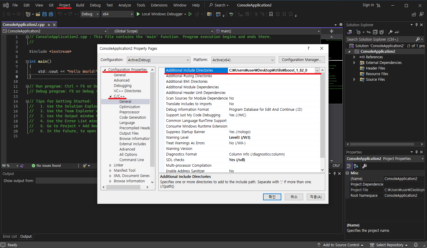Click the editor split window icon

[331, 31]
